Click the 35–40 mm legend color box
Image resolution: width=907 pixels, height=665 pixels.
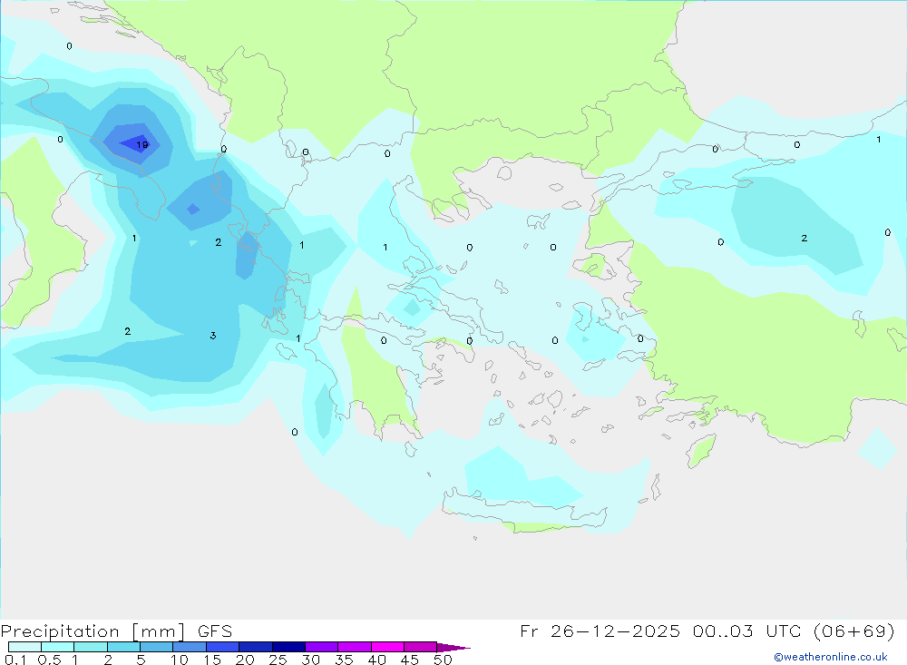click(355, 647)
